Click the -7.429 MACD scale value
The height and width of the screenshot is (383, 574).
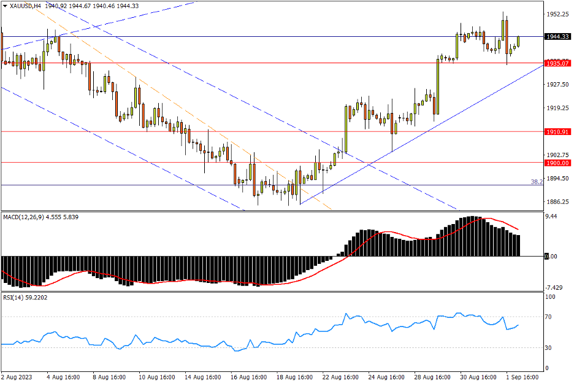point(556,287)
